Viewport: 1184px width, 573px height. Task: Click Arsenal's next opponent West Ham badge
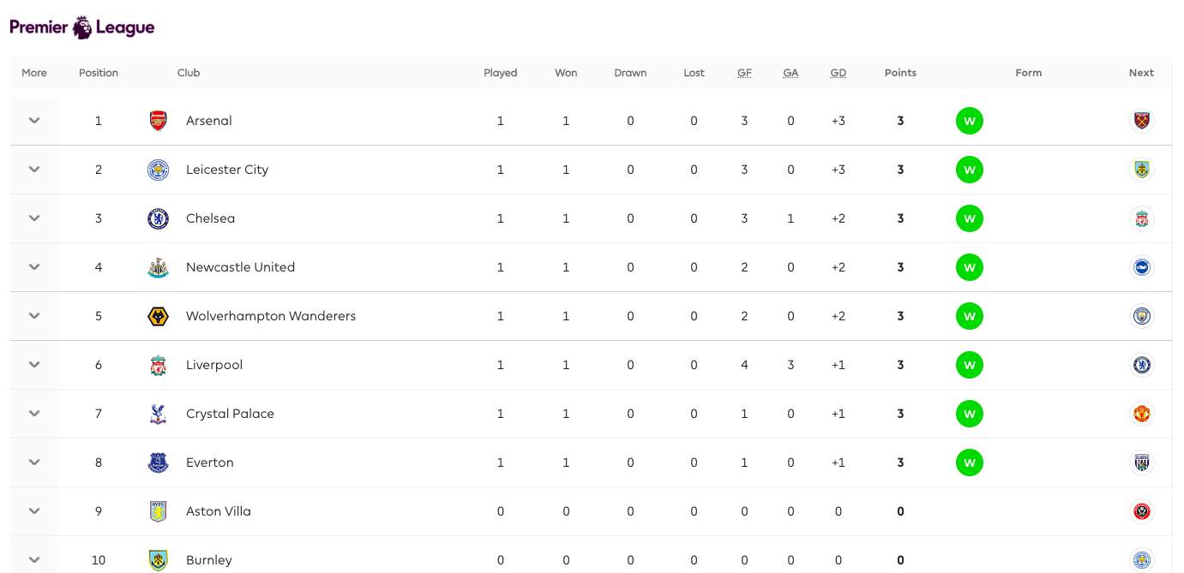[x=1141, y=121]
